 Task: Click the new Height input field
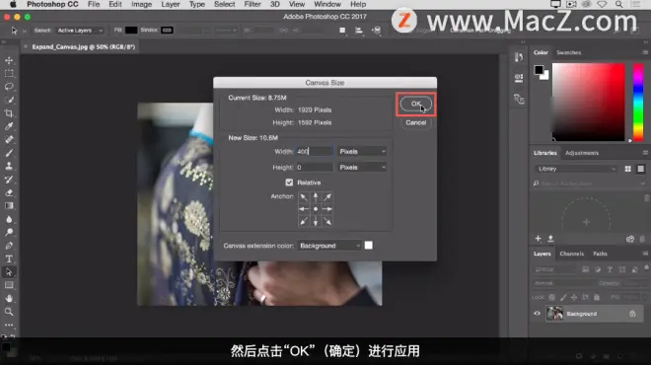click(315, 168)
